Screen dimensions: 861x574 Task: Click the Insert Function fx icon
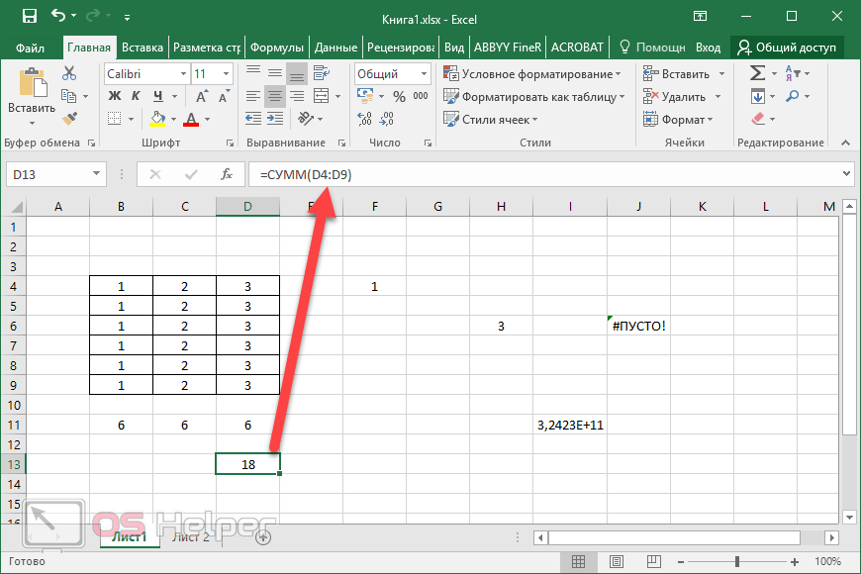click(226, 174)
